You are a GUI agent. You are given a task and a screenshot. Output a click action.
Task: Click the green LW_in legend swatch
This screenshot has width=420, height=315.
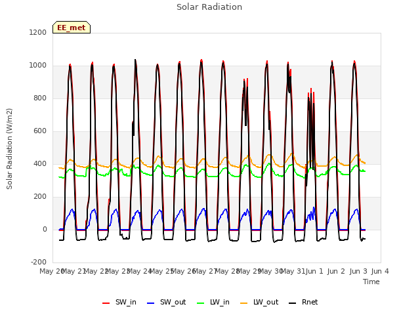pos(200,303)
